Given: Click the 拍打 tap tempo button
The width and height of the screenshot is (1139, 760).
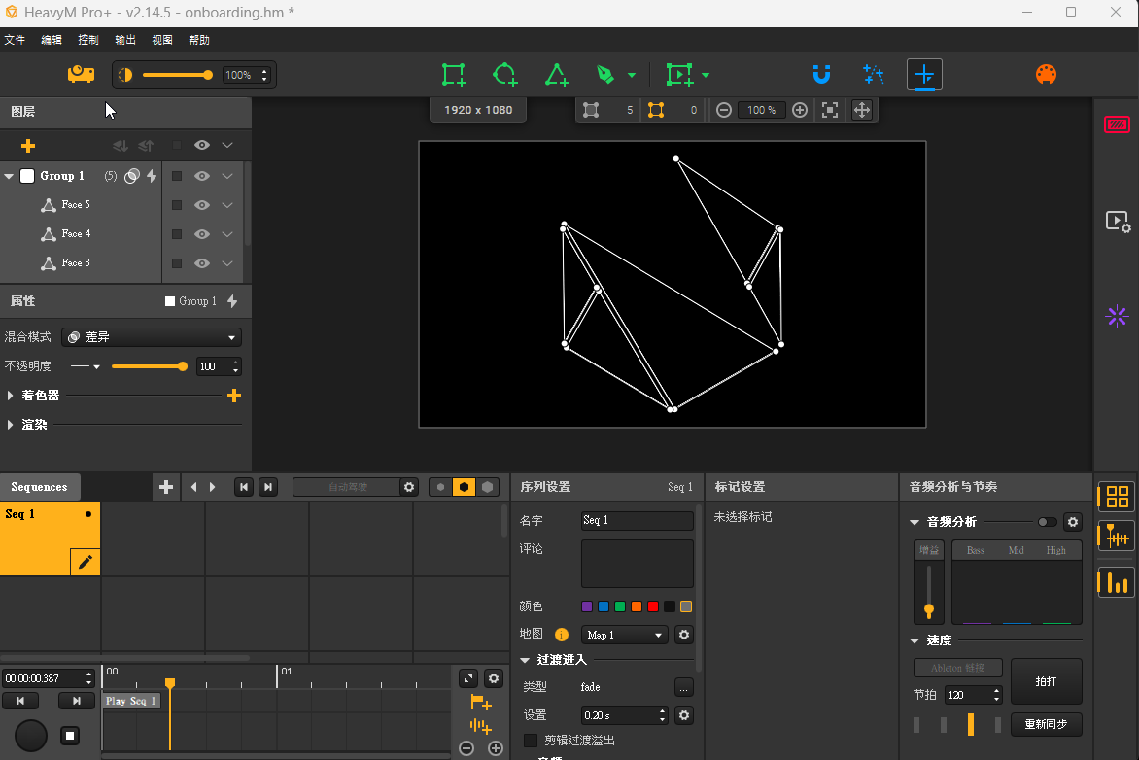Looking at the screenshot, I should pyautogui.click(x=1046, y=681).
